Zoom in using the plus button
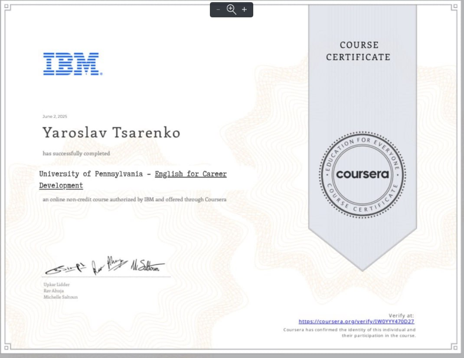 pos(244,10)
